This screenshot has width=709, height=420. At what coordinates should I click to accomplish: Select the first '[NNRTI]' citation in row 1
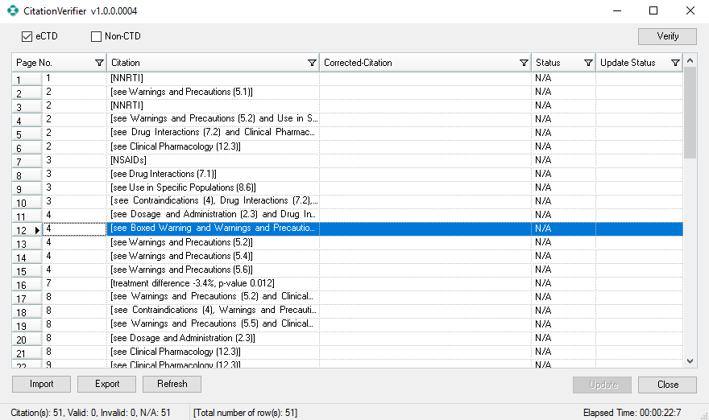click(213, 79)
